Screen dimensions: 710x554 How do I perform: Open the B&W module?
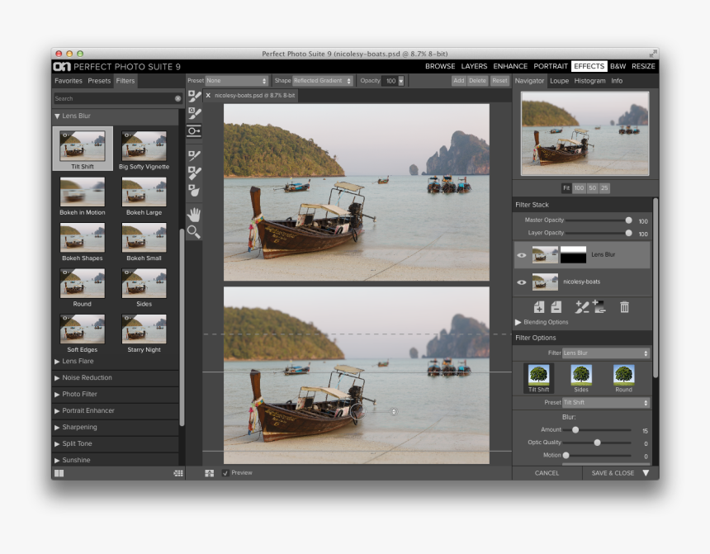[x=618, y=66]
